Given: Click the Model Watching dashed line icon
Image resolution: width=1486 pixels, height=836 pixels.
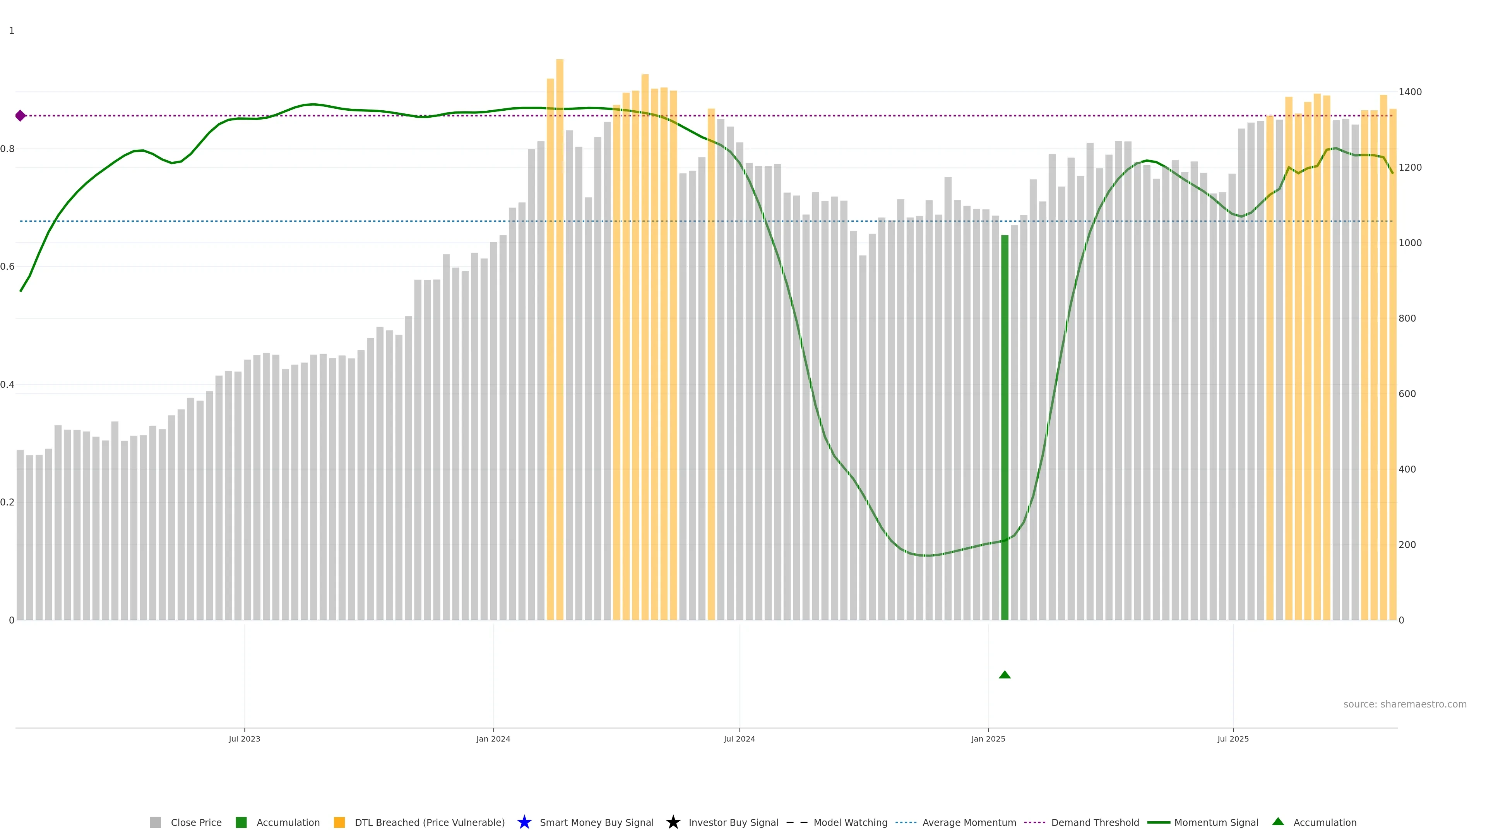Looking at the screenshot, I should (797, 822).
